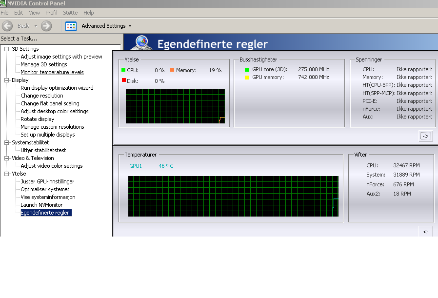Select Adjust desktop color settings
Screen dimensions: 438x298
(55, 111)
